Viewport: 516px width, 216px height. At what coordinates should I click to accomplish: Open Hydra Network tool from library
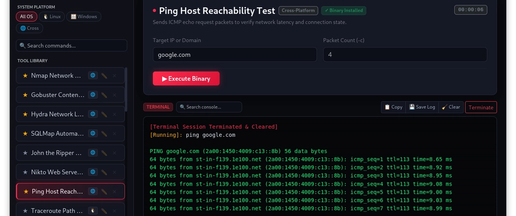point(70,114)
